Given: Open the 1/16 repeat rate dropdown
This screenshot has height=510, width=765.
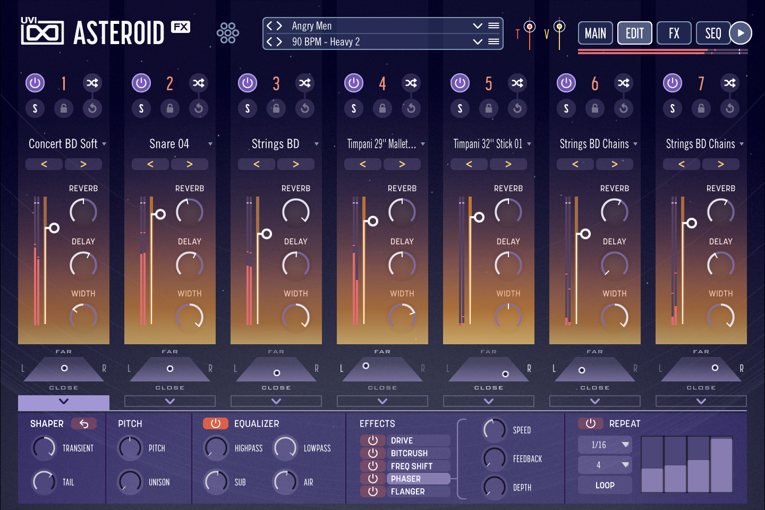Looking at the screenshot, I should tap(605, 445).
